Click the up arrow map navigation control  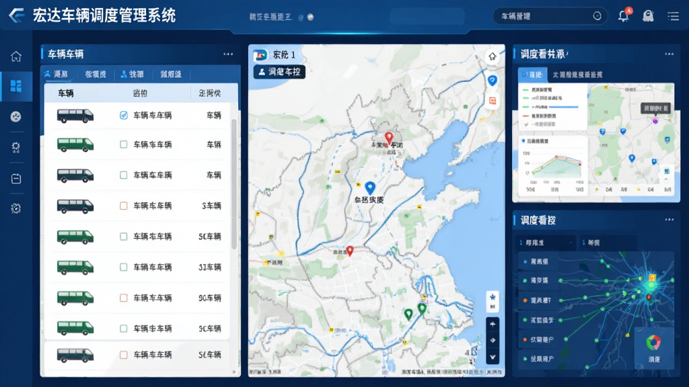point(493,325)
